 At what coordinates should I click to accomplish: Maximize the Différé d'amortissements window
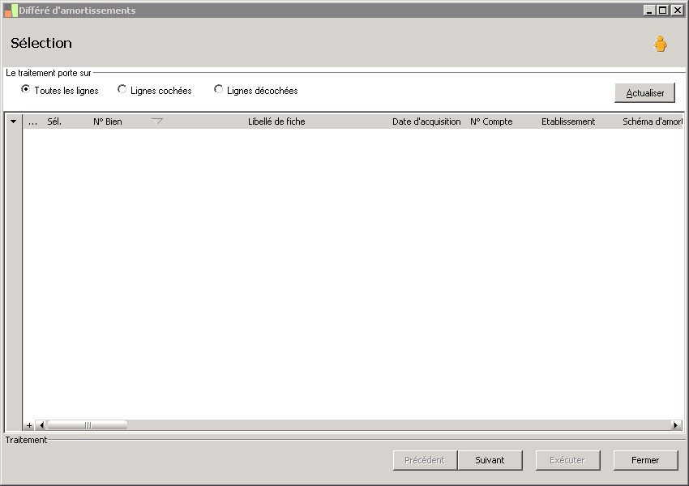coord(662,10)
